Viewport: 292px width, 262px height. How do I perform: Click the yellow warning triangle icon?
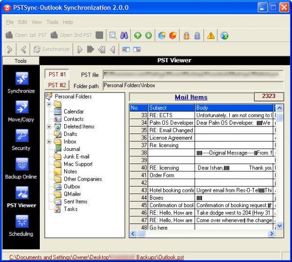[x=211, y=35]
